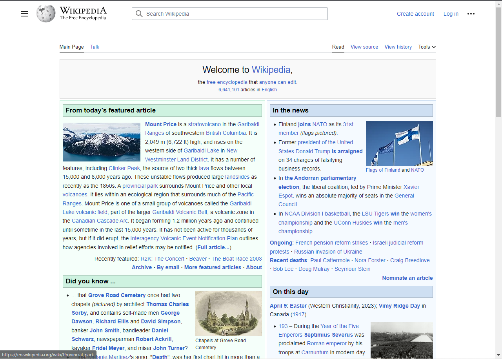Open the Grove Road Cemetery chapels image
Image resolution: width=502 pixels, height=359 pixels.
[x=229, y=314]
